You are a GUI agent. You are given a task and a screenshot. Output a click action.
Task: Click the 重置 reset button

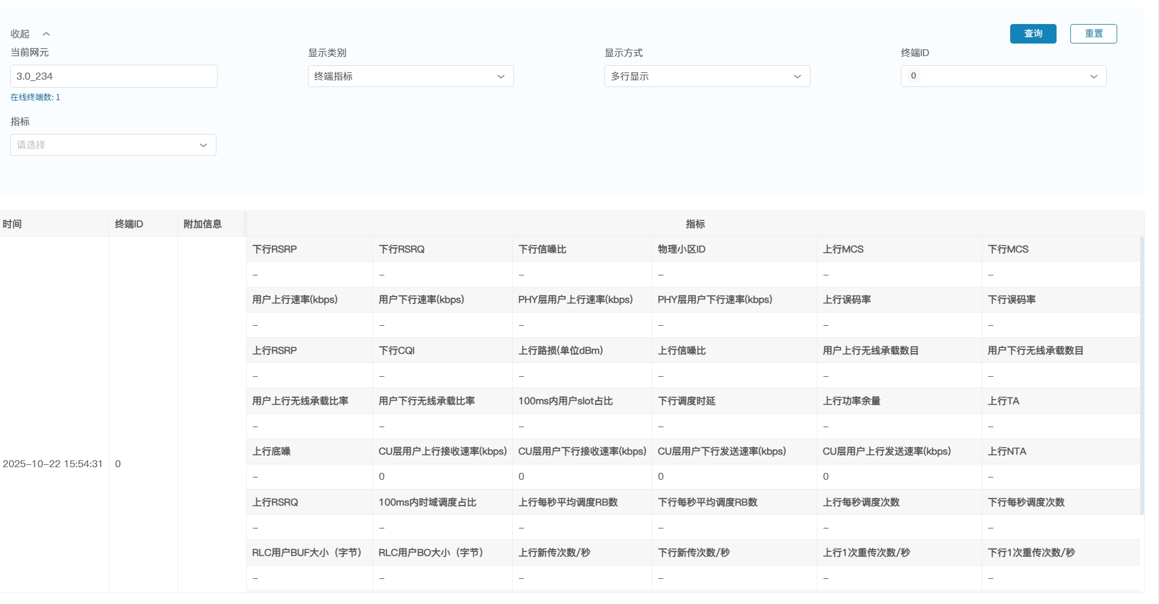(1093, 34)
